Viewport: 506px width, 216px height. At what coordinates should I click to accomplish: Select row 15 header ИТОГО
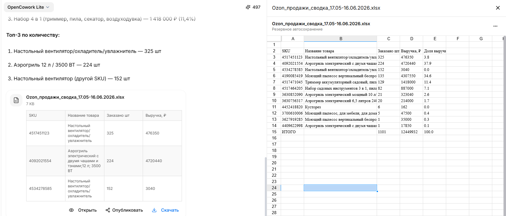[274, 132]
